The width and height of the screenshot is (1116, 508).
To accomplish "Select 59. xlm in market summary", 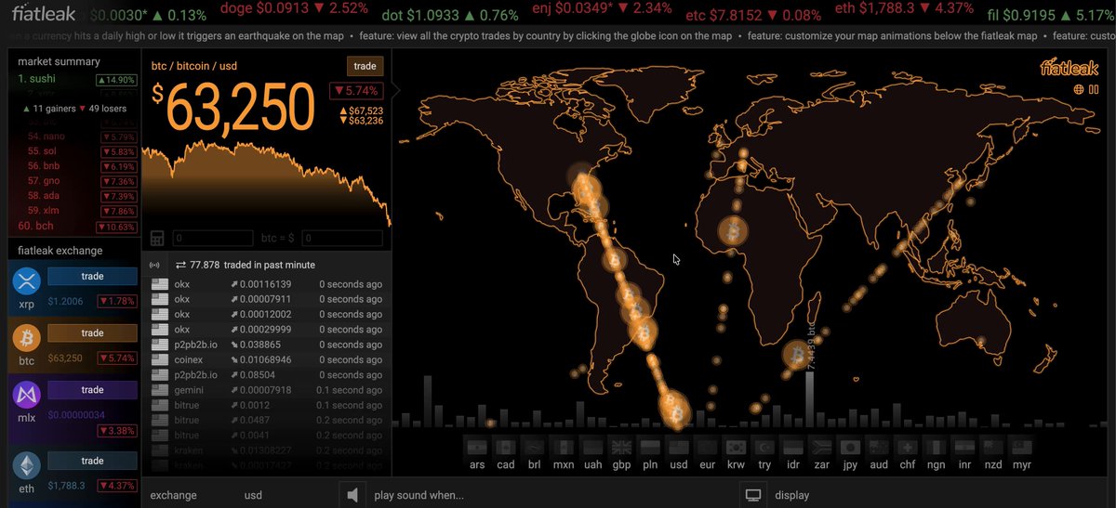I will 76,211.
